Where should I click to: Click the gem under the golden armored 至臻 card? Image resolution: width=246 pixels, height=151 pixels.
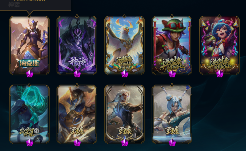click(77, 143)
